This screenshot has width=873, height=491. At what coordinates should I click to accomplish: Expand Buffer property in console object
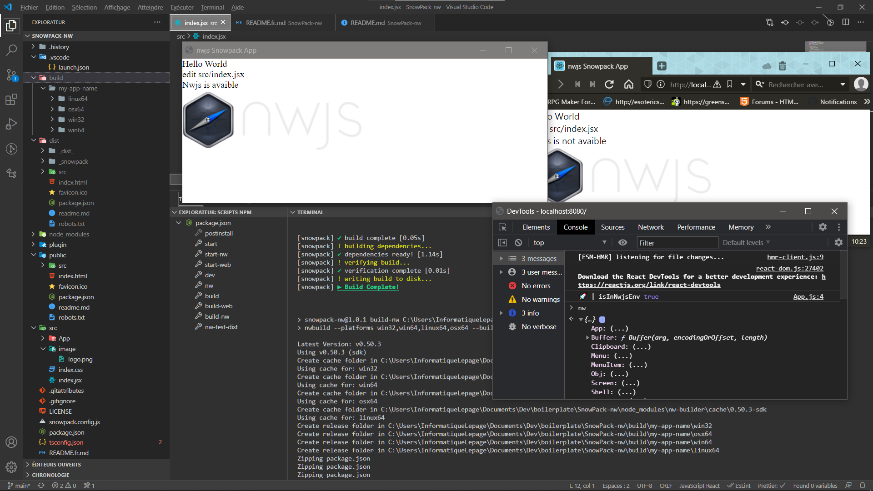(x=587, y=338)
